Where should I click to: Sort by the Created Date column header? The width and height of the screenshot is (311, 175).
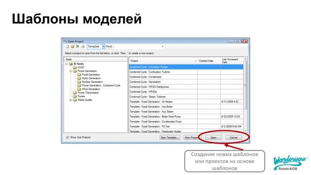(209, 61)
